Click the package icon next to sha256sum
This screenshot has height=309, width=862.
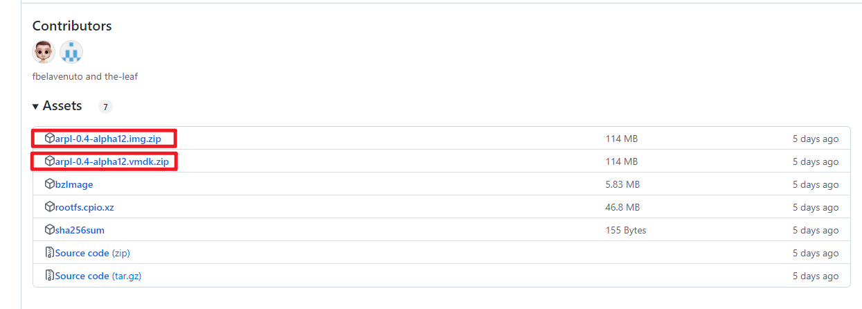click(x=49, y=230)
